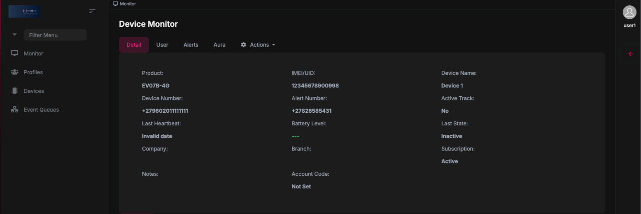Screen dimensions: 641x214
Task: Click the Event Queues network icon
Action: 15,110
